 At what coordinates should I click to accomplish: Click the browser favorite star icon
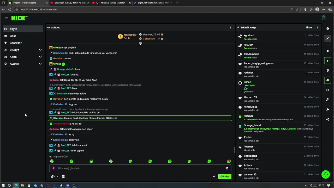tap(297, 9)
